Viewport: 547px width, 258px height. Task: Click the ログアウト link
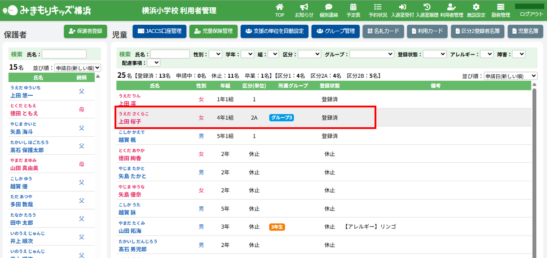point(531,14)
